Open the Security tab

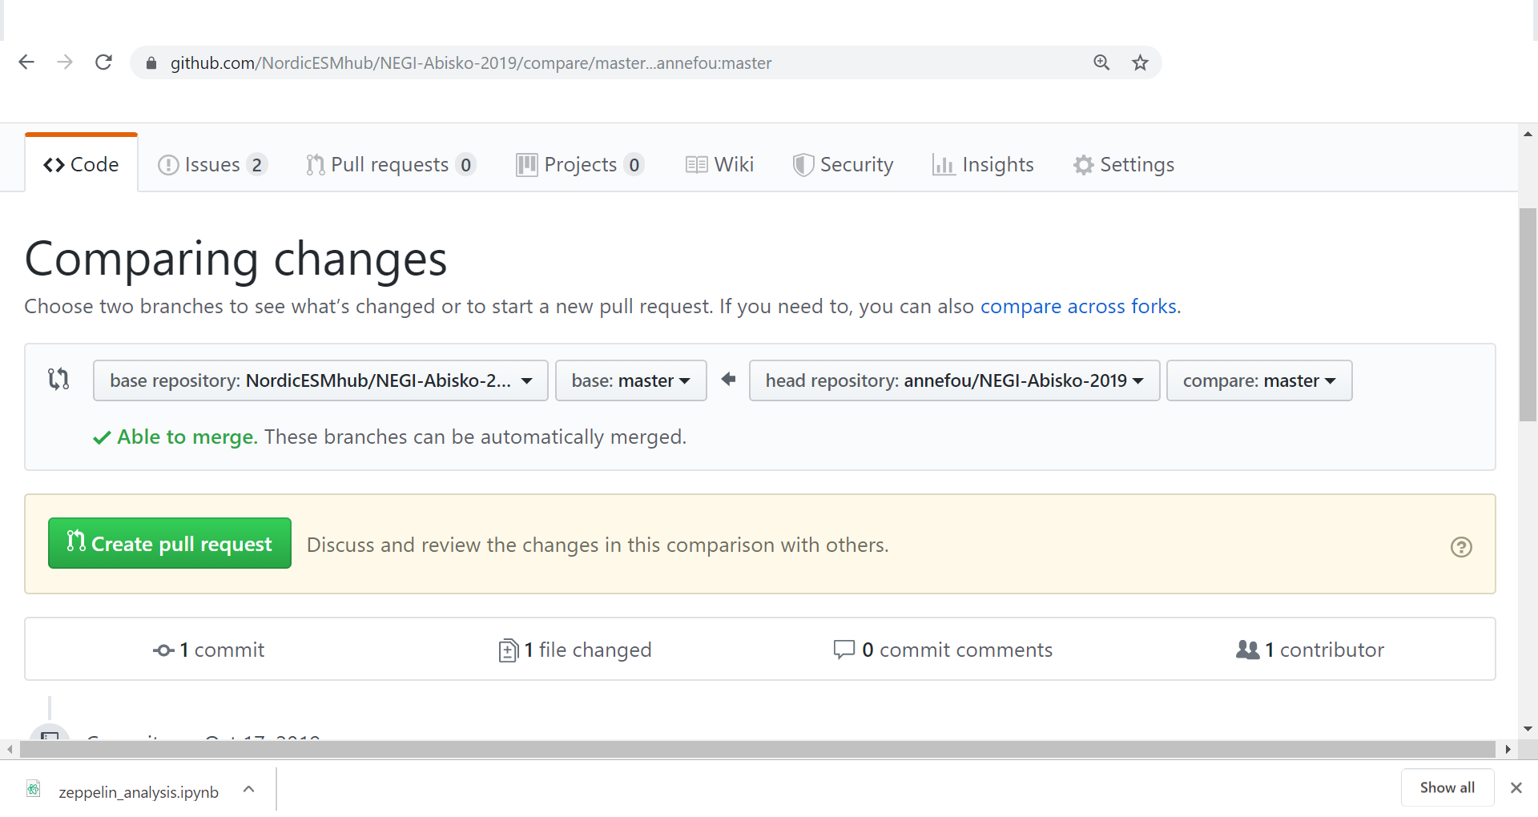tap(843, 164)
